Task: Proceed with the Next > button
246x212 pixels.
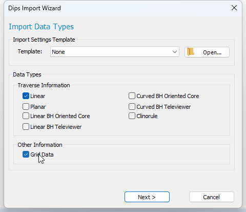Action: (x=147, y=197)
